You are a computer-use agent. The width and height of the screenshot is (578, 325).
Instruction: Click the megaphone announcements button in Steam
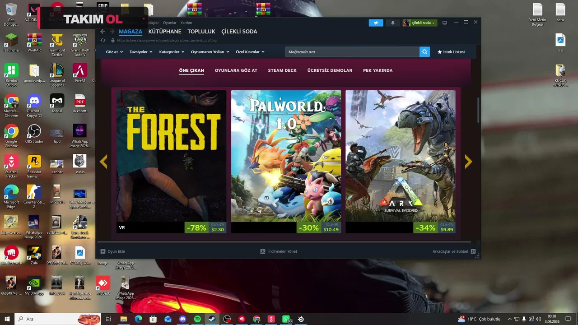pyautogui.click(x=376, y=23)
